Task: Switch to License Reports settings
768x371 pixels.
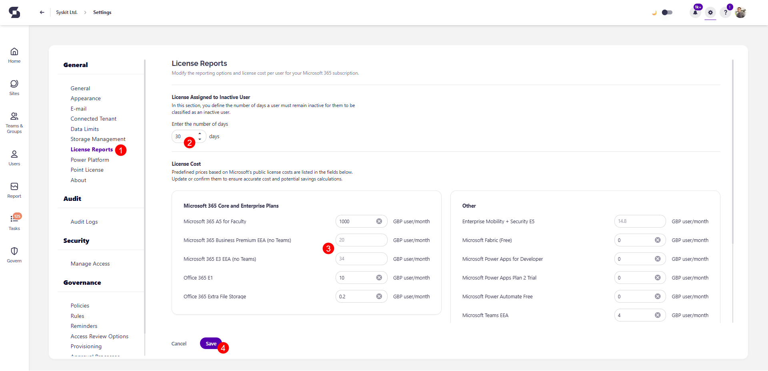Action: [x=91, y=149]
